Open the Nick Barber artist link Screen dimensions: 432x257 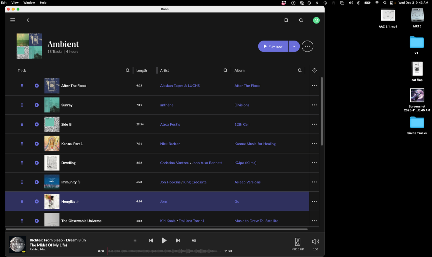(x=170, y=144)
